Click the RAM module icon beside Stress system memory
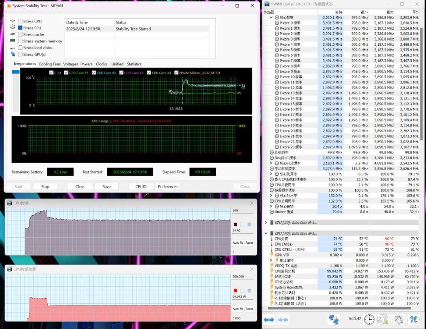Screen dimensions: 426x329 [13, 41]
